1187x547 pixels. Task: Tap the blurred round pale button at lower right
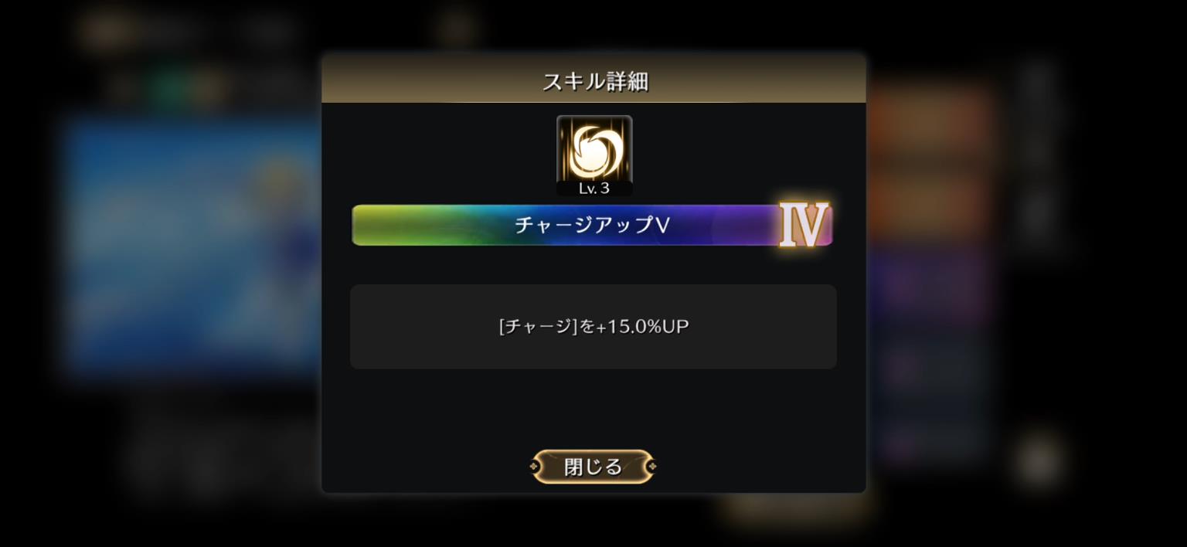[x=1039, y=460]
